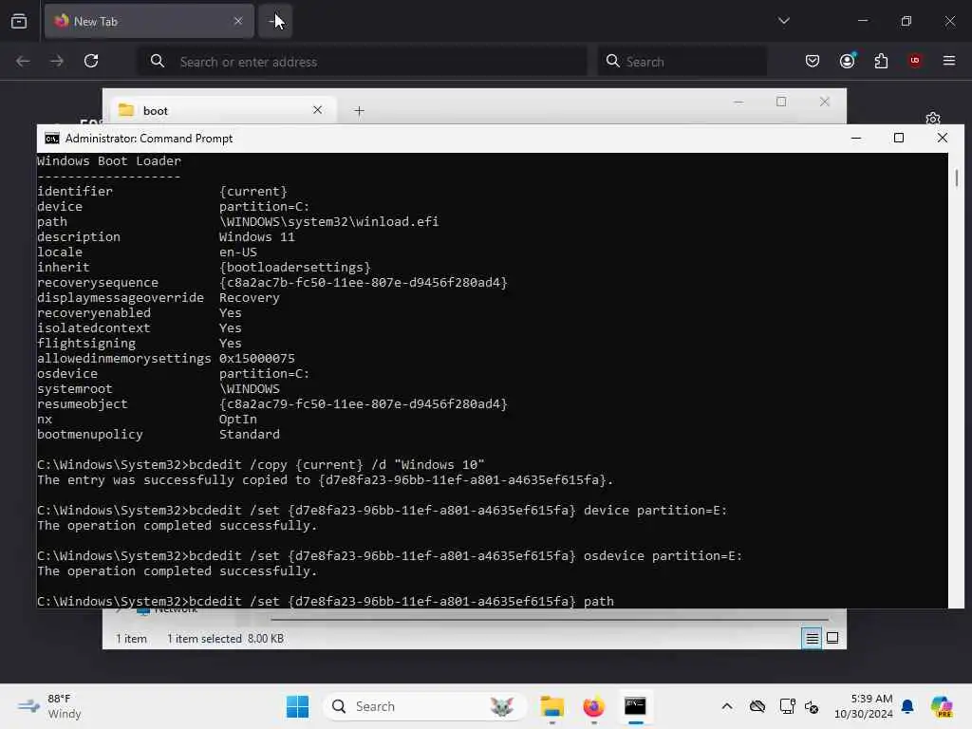The image size is (972, 729).
Task: Click Command Prompt vertical scrollbar thumb
Action: coord(957,178)
